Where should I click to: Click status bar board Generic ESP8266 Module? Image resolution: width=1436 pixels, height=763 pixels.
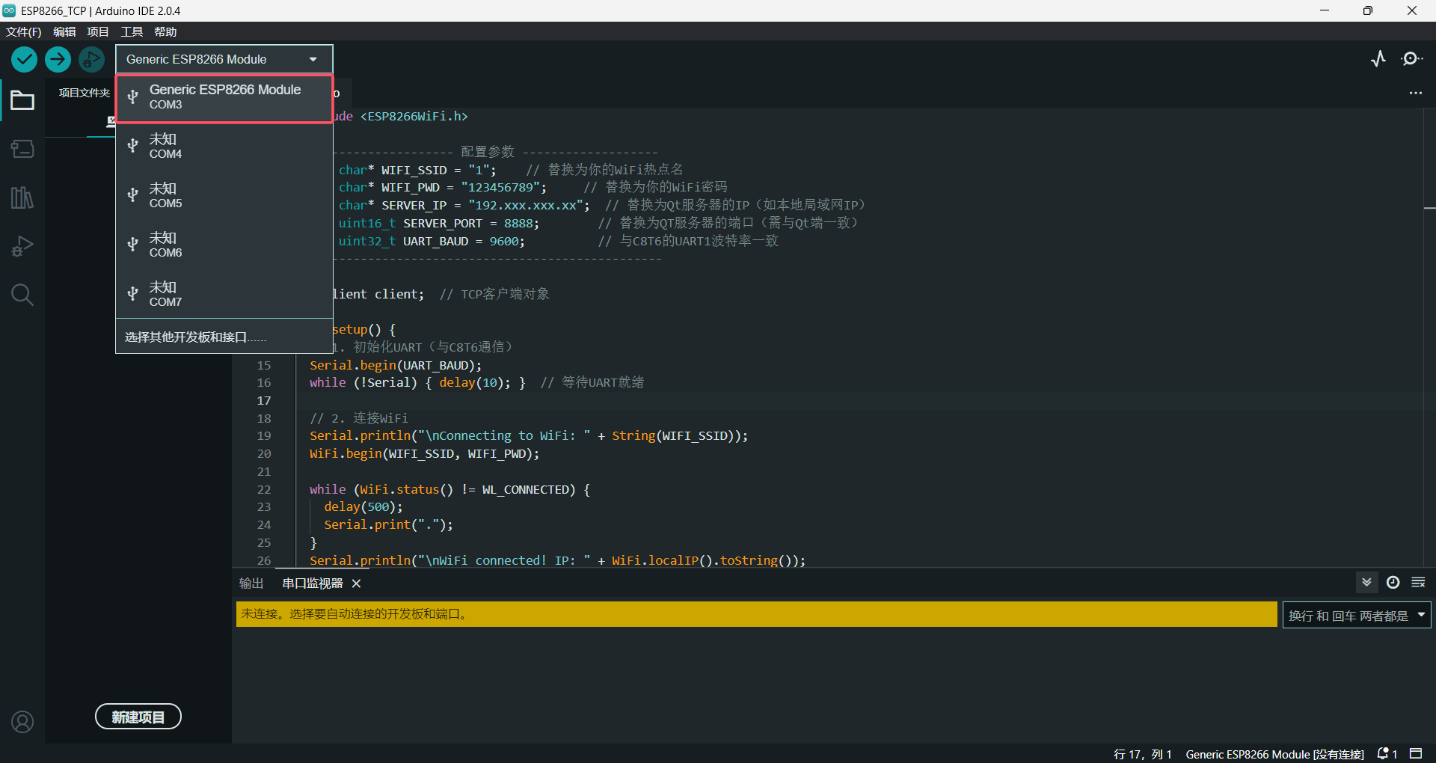coord(1274,754)
